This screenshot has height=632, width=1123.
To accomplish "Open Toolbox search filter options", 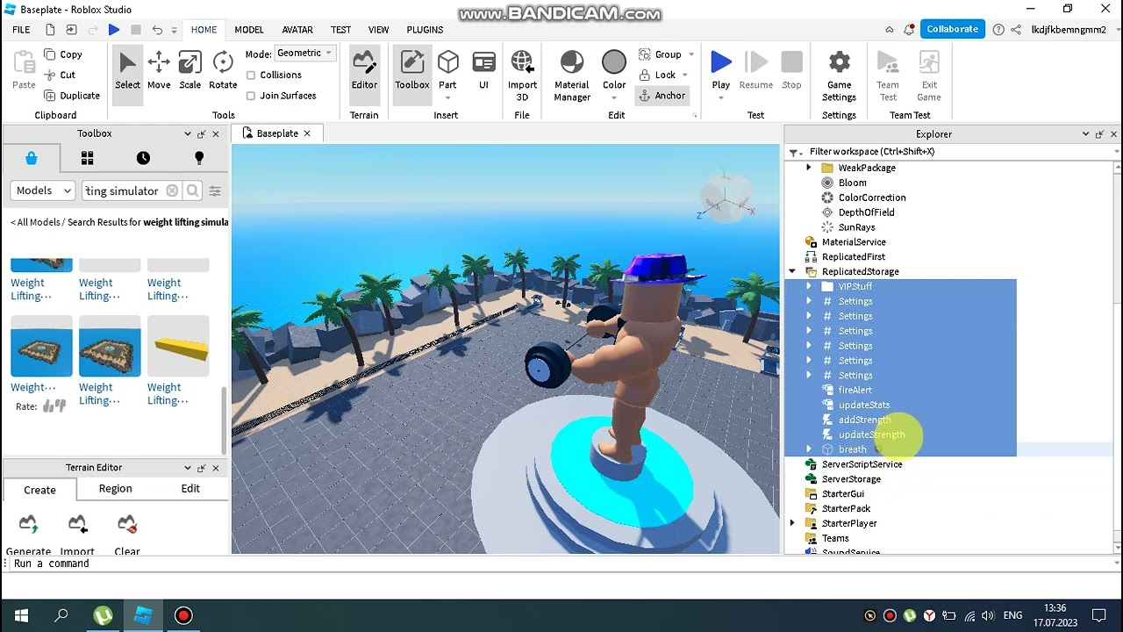I will (215, 190).
